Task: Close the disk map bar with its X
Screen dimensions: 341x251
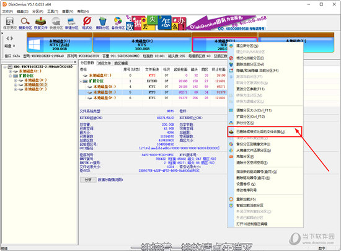Action: tap(2, 33)
